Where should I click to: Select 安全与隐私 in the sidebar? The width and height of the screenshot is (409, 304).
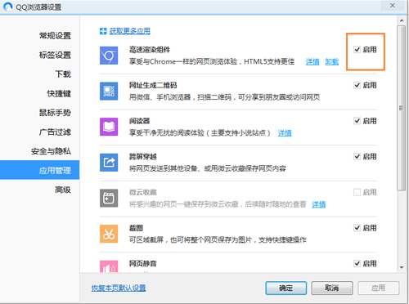(x=51, y=151)
